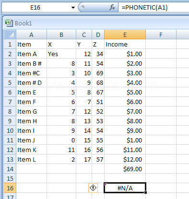Click the Insert Function fx icon
Image resolution: width=189 pixels, height=199 pixels.
(112, 7)
